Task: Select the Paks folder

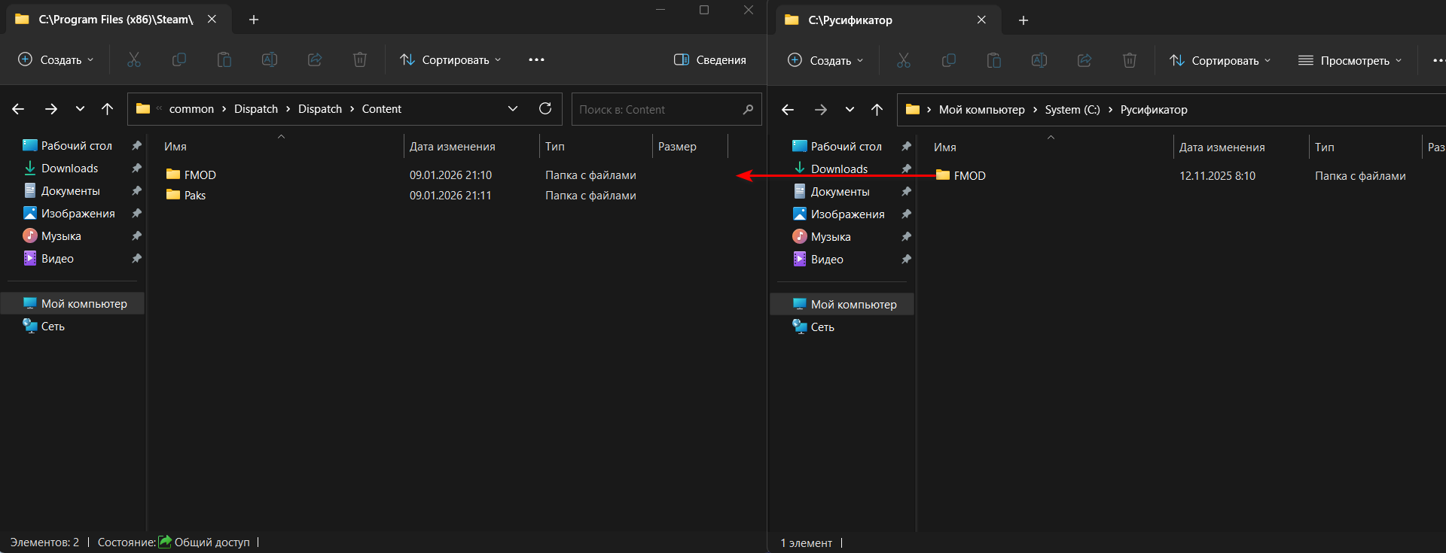Action: tap(194, 196)
